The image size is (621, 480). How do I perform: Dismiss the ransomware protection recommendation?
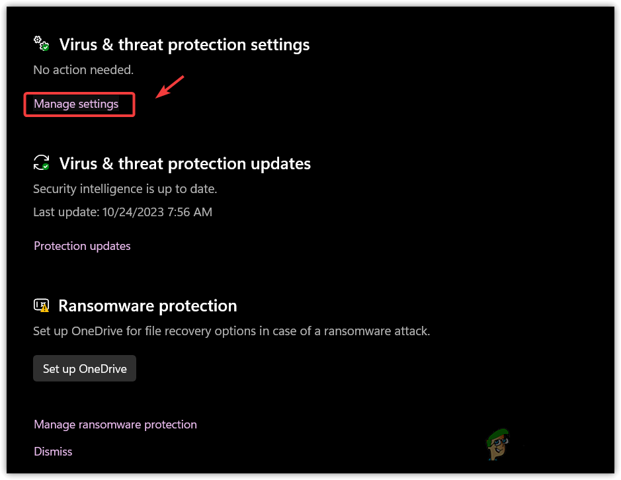point(53,452)
